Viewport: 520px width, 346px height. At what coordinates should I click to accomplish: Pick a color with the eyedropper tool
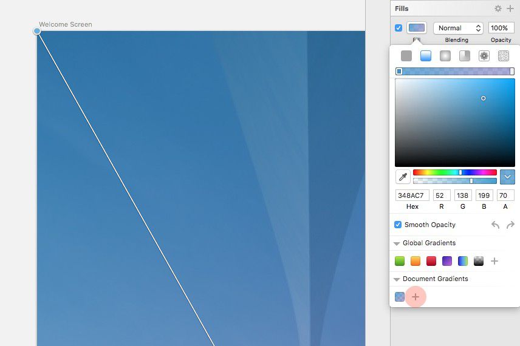(403, 177)
